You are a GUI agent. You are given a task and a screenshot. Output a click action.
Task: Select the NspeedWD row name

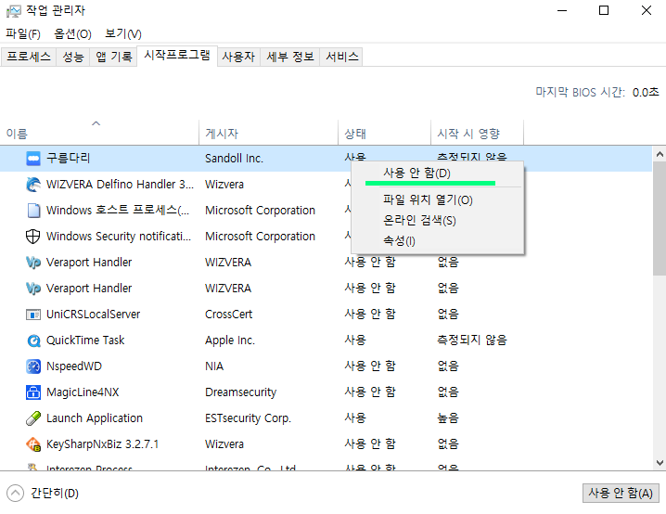74,366
